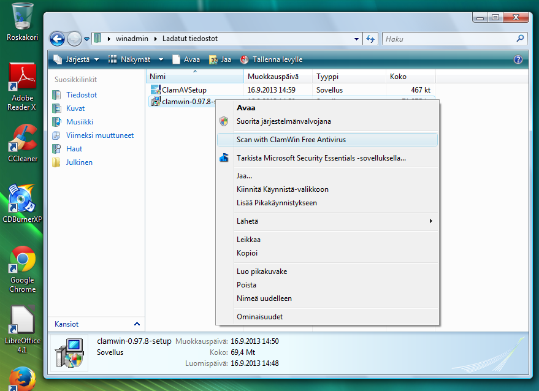The image size is (539, 391).
Task: Click the Jaa toolbar button
Action: tap(220, 59)
